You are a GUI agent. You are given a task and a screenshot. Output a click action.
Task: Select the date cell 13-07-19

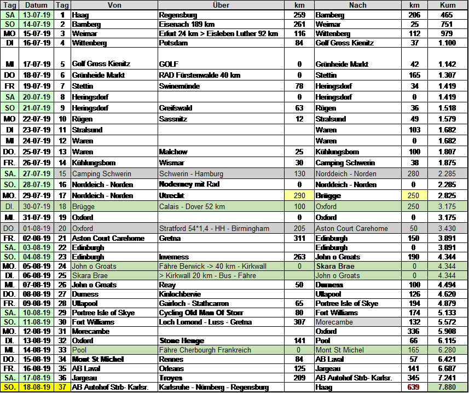point(37,15)
